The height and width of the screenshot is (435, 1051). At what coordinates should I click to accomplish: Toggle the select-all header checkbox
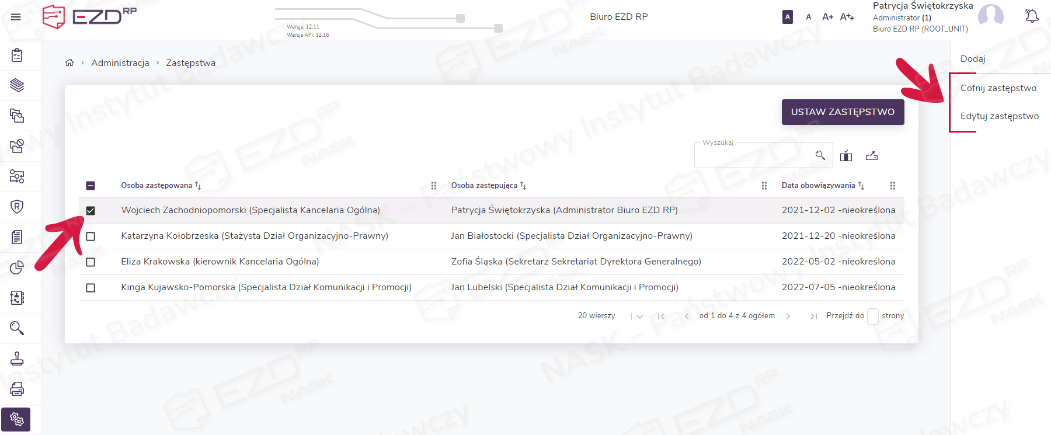pyautogui.click(x=91, y=186)
